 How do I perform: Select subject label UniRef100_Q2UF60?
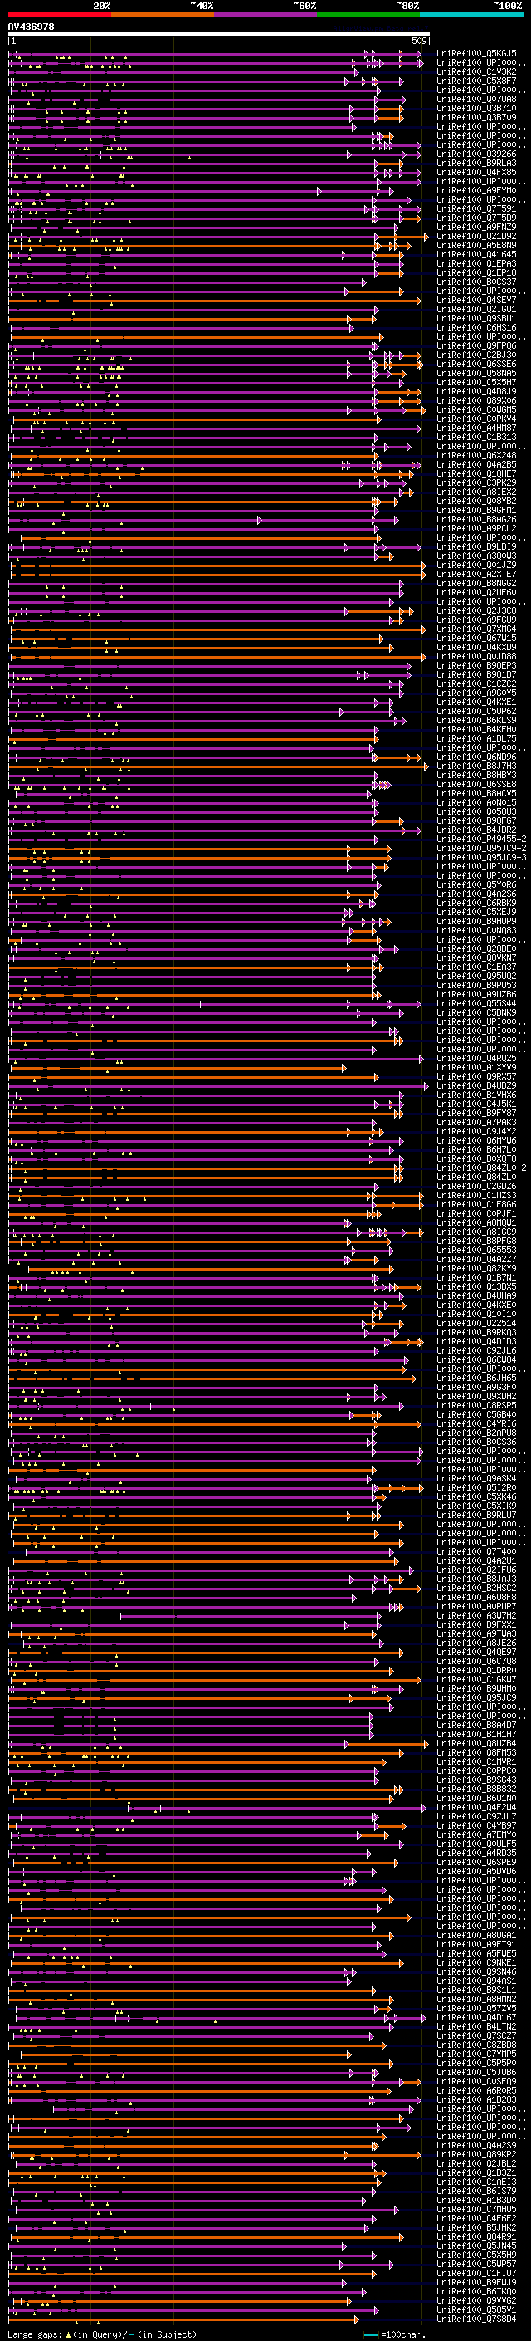click(x=476, y=593)
